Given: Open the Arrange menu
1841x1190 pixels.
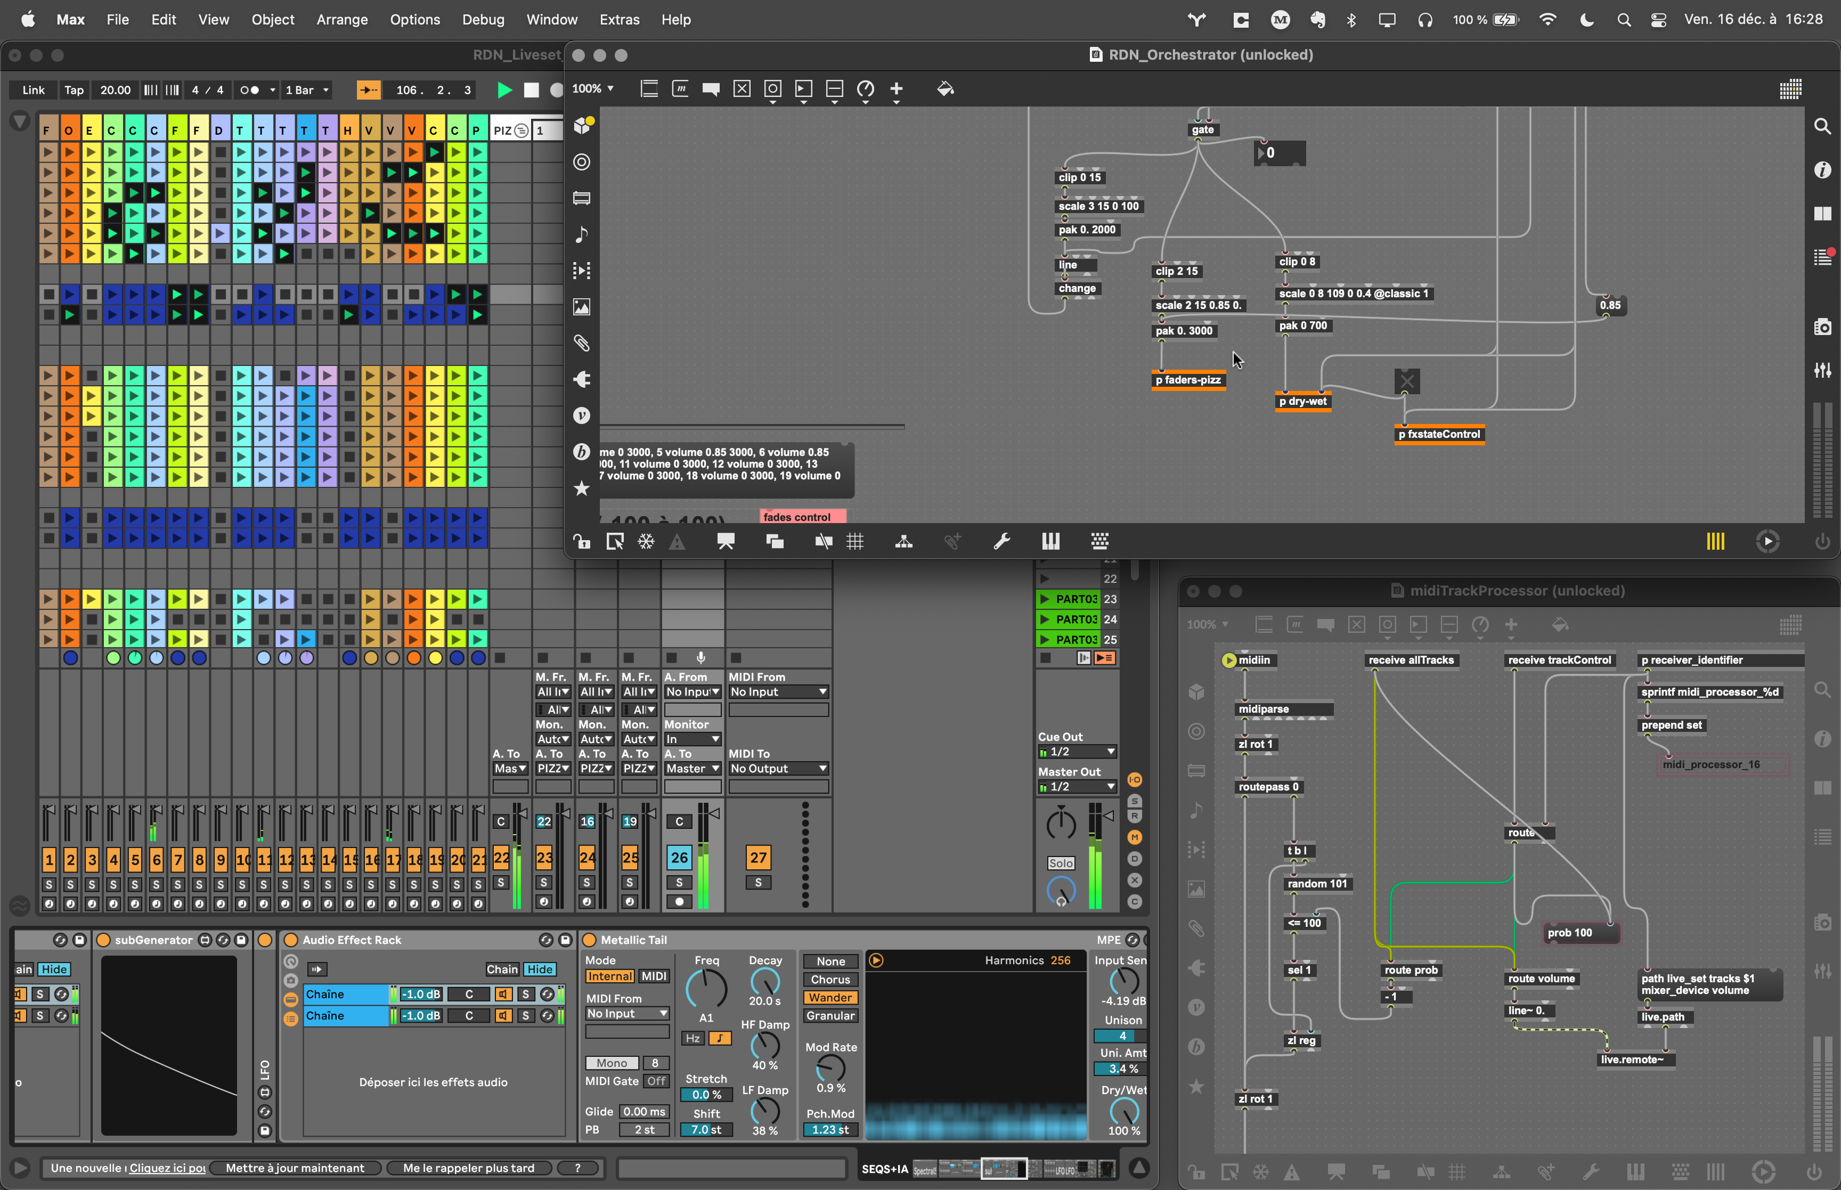Looking at the screenshot, I should (341, 19).
